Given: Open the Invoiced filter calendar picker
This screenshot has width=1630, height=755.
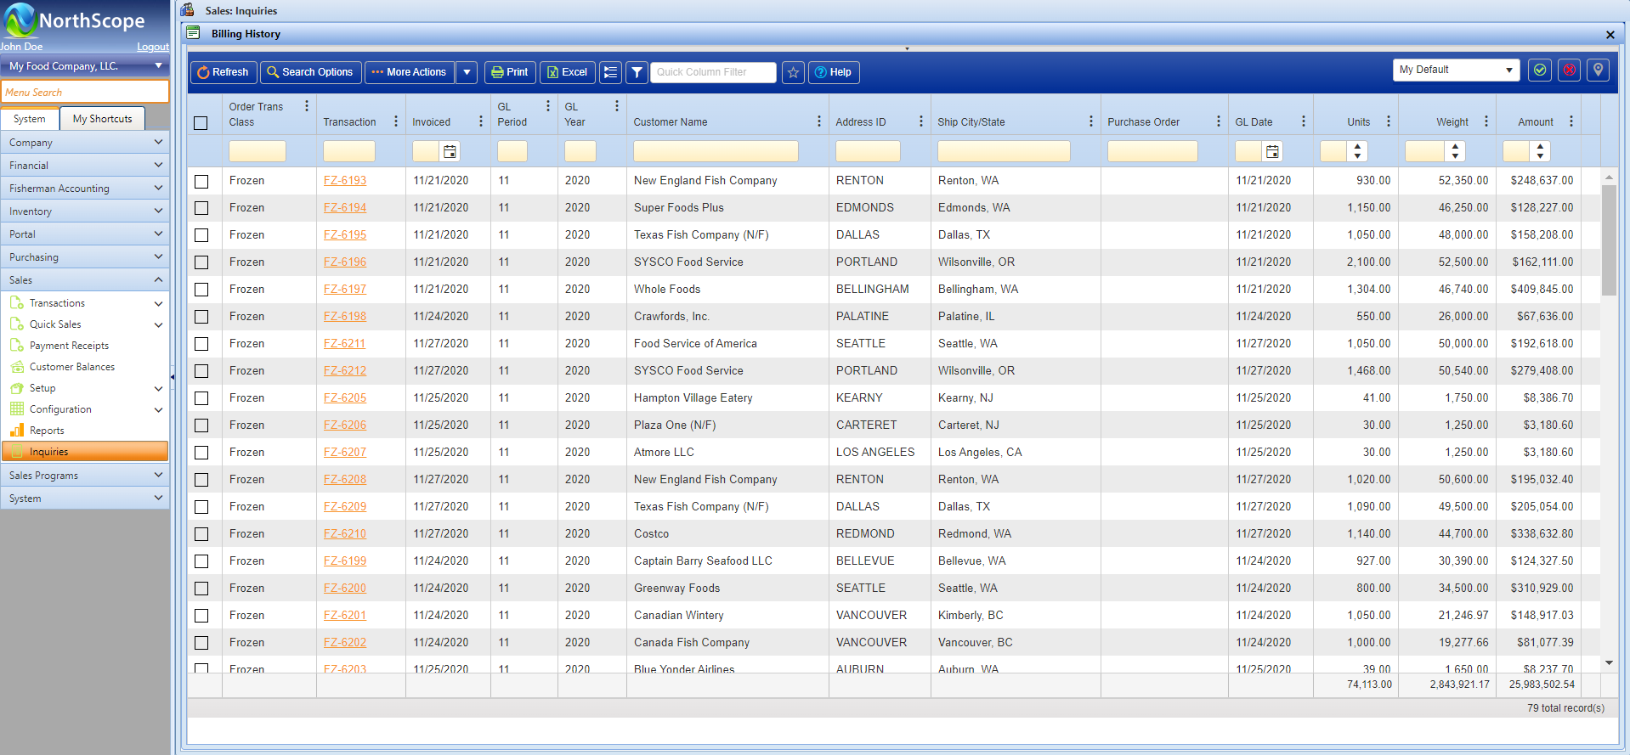Looking at the screenshot, I should pos(450,151).
